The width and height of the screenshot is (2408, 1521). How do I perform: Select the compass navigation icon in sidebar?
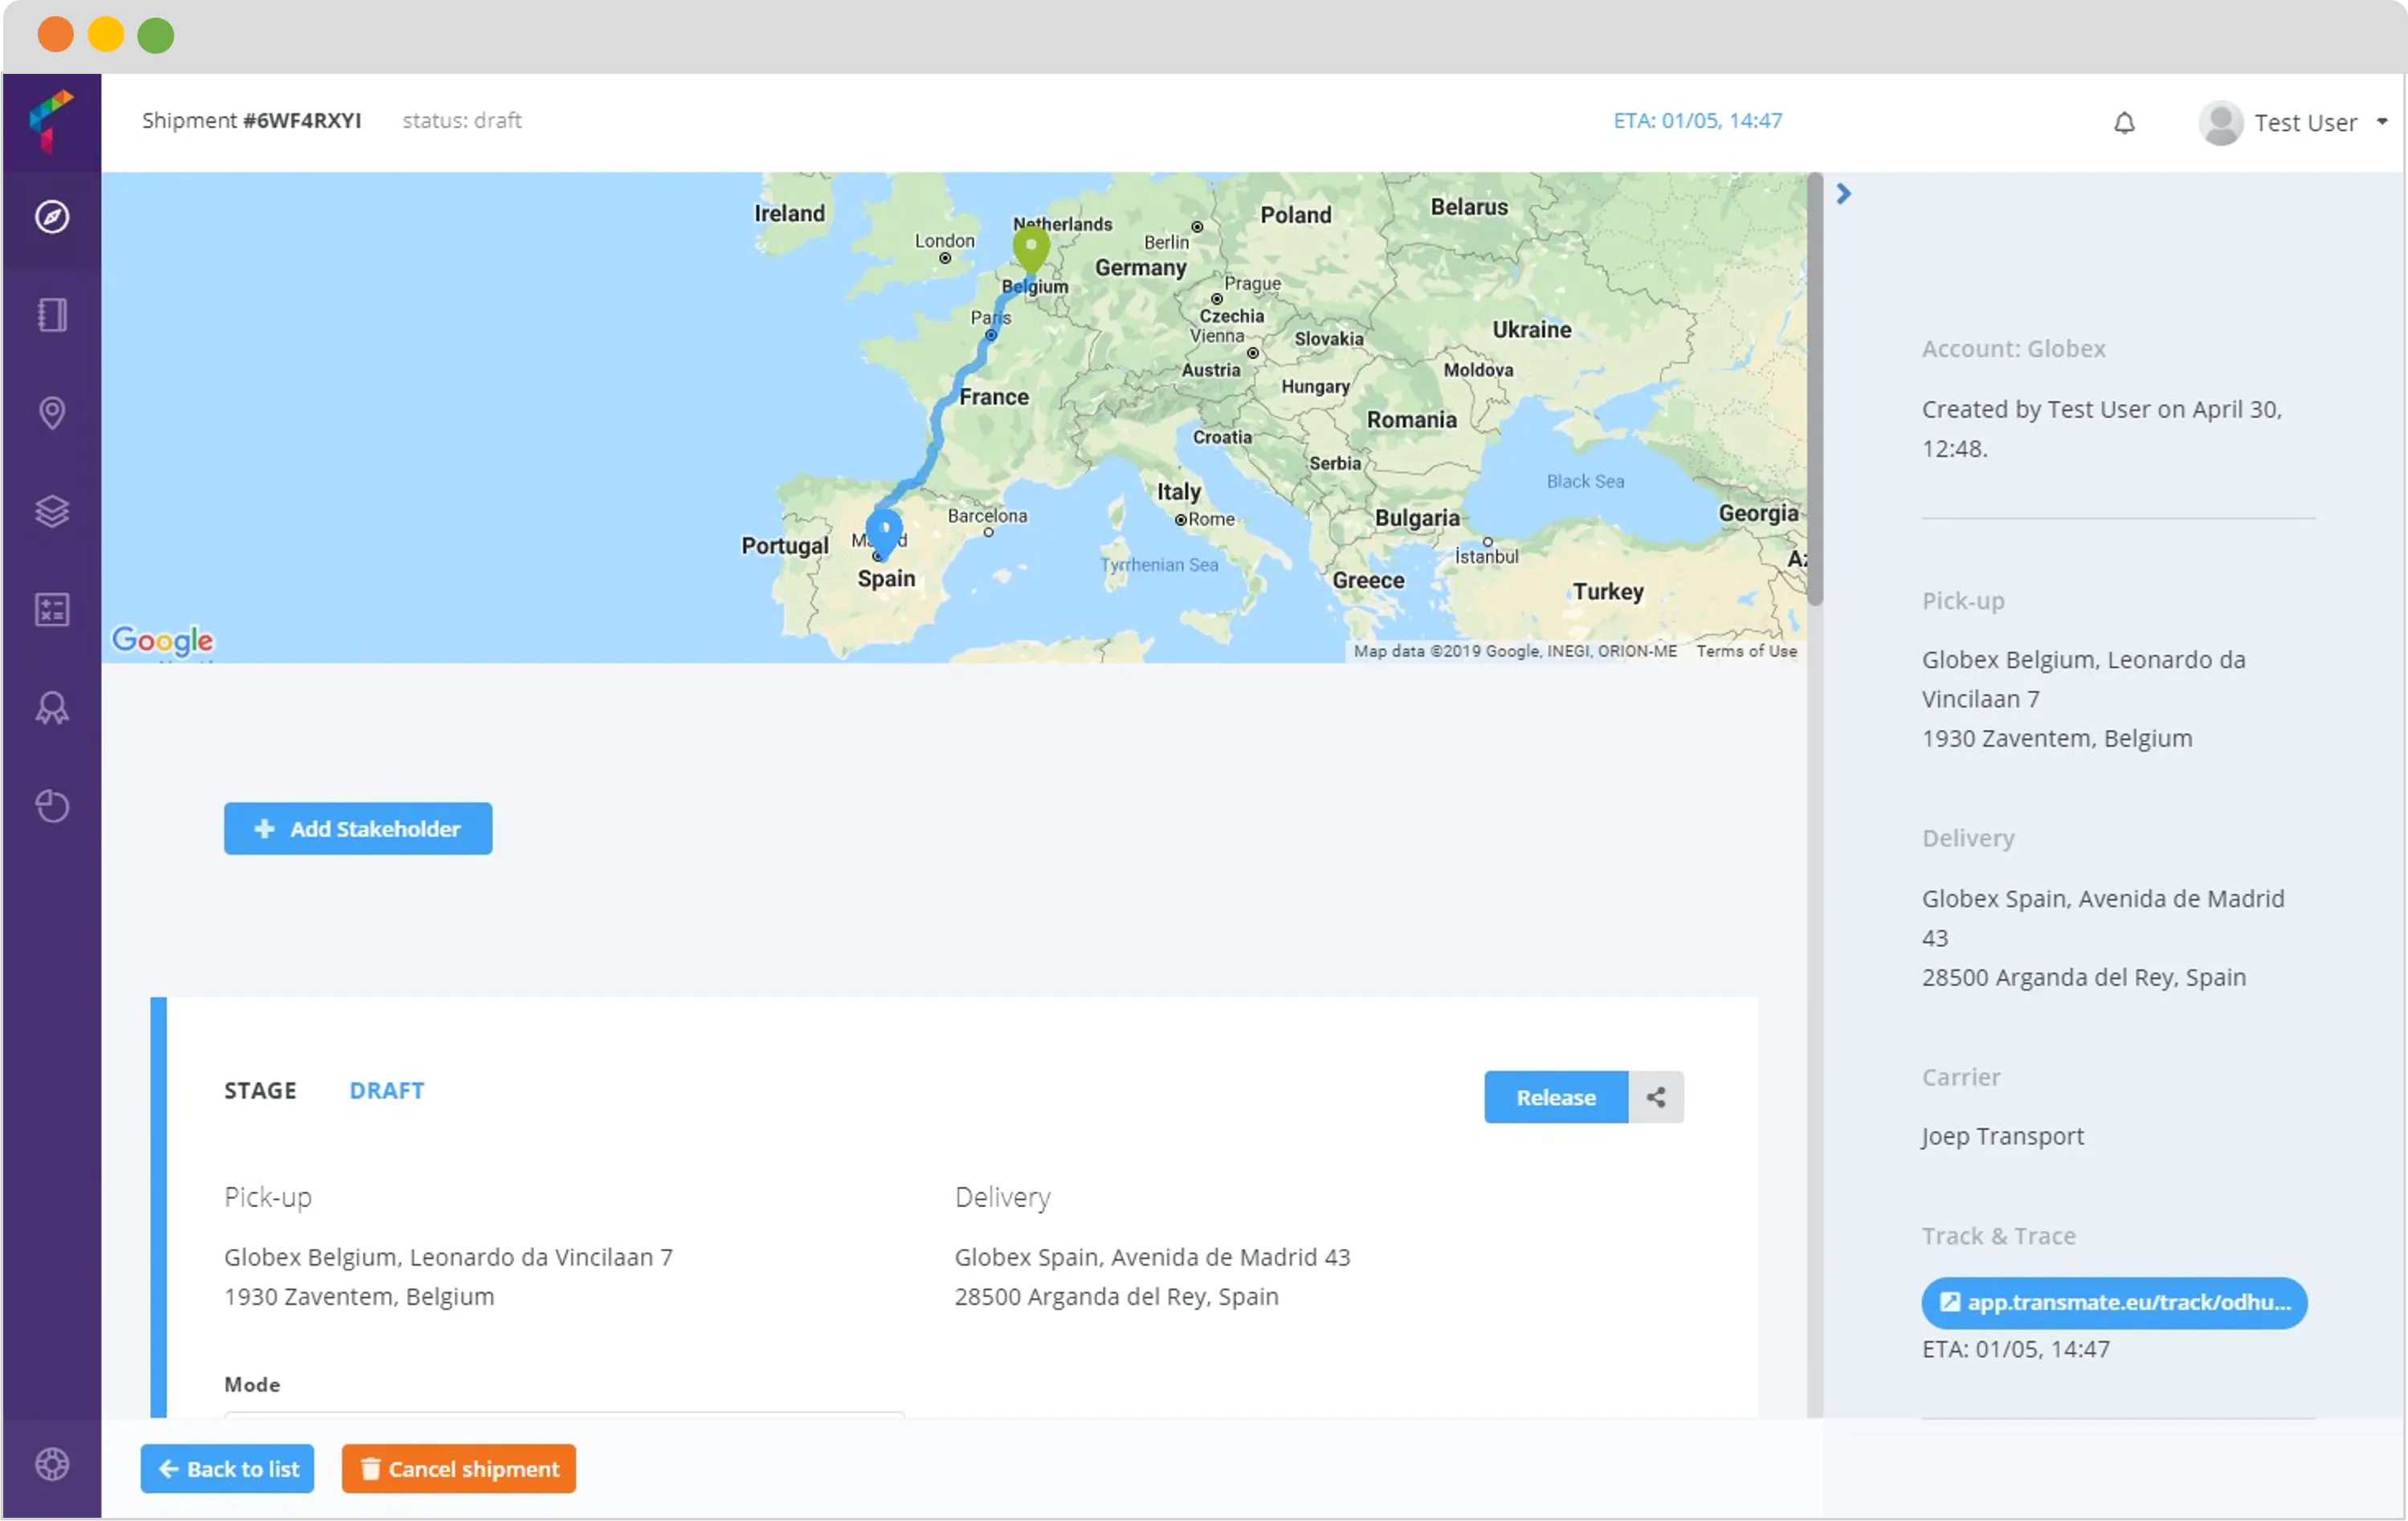click(x=52, y=215)
